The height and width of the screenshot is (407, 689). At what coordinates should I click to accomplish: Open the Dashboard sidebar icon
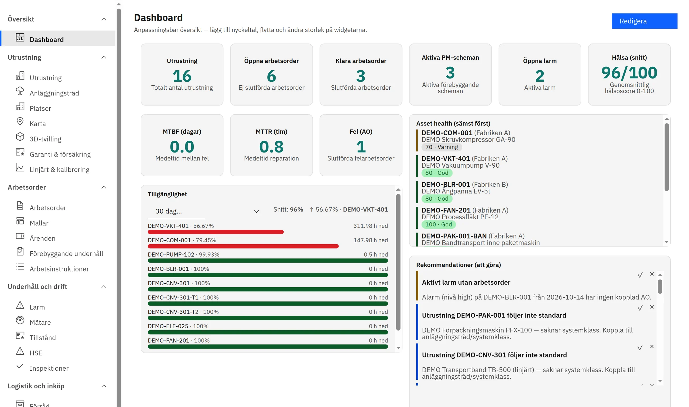[x=20, y=38]
